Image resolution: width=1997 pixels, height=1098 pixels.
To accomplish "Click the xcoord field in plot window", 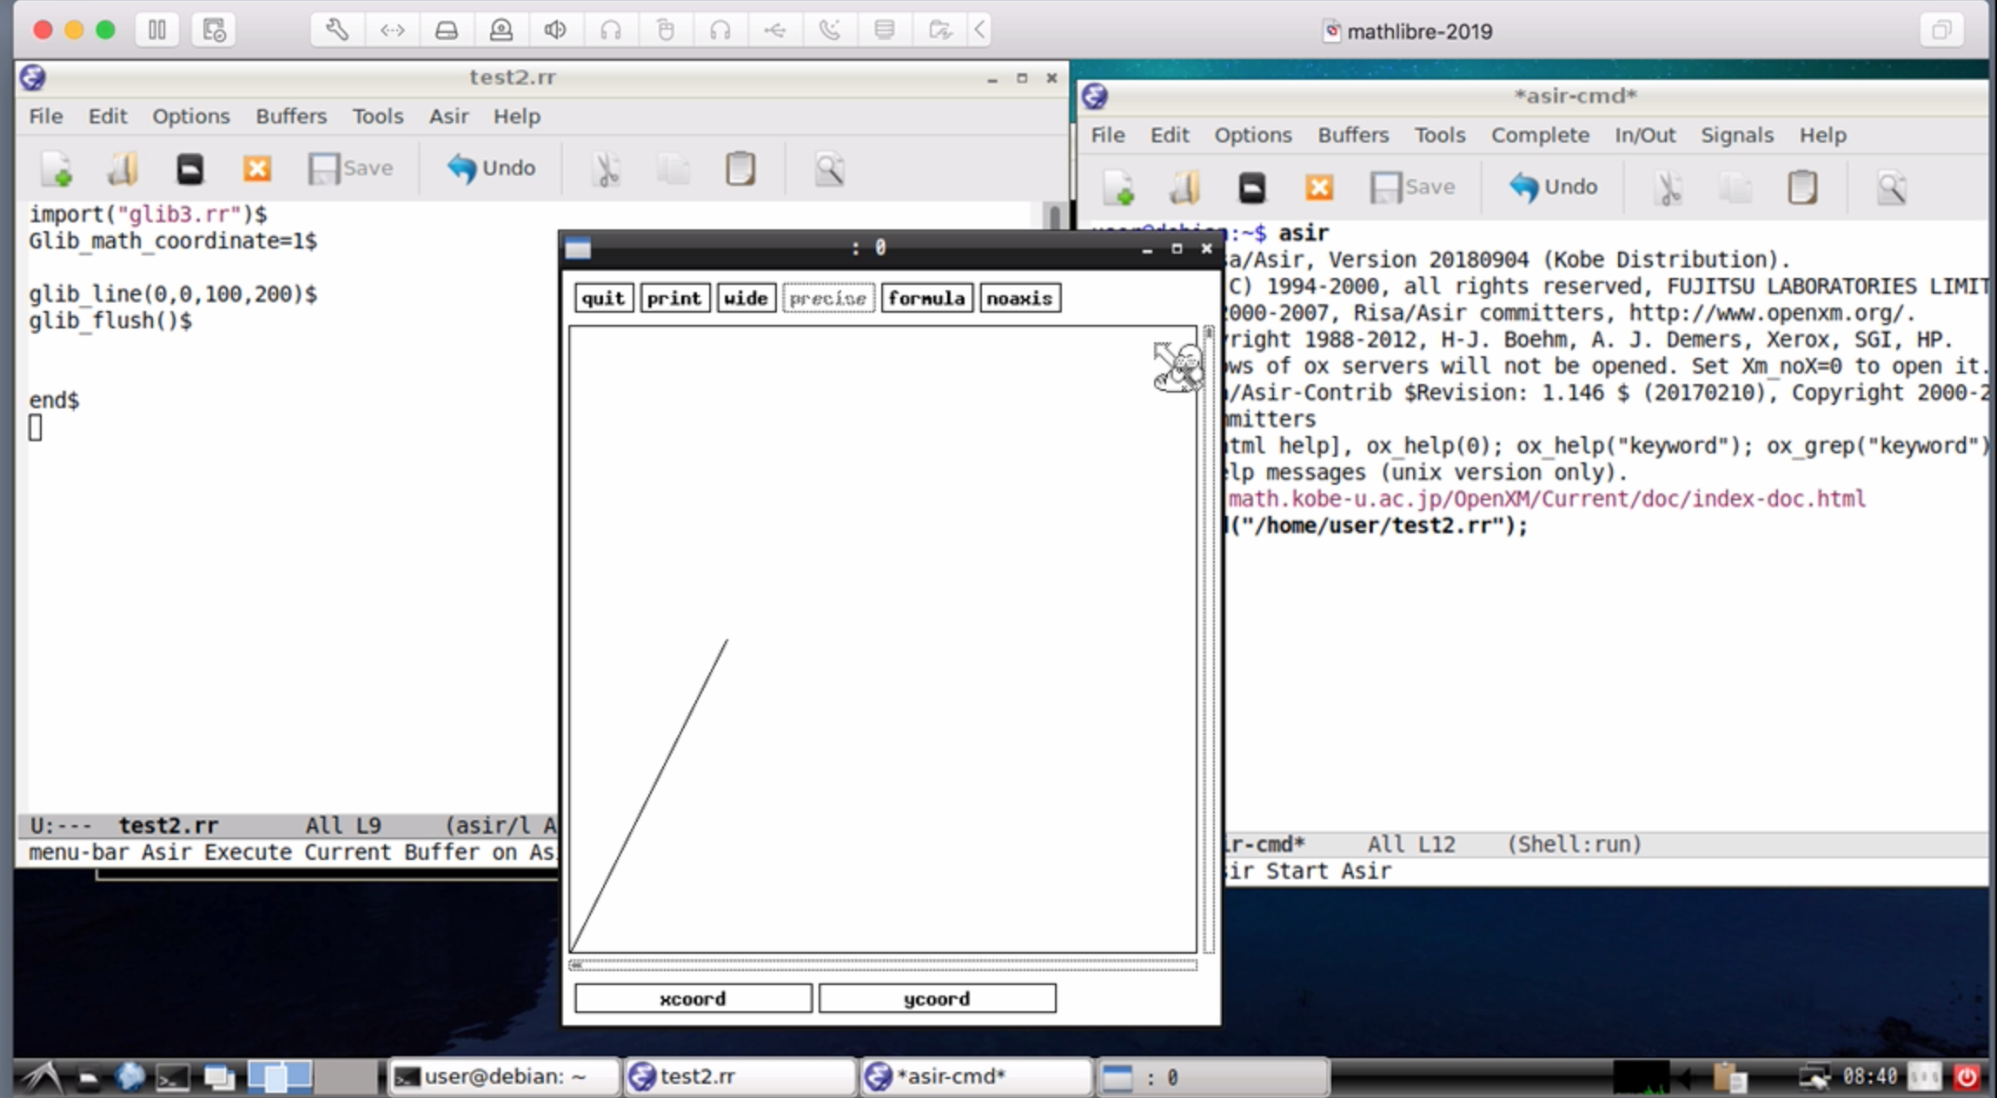I will (x=693, y=998).
